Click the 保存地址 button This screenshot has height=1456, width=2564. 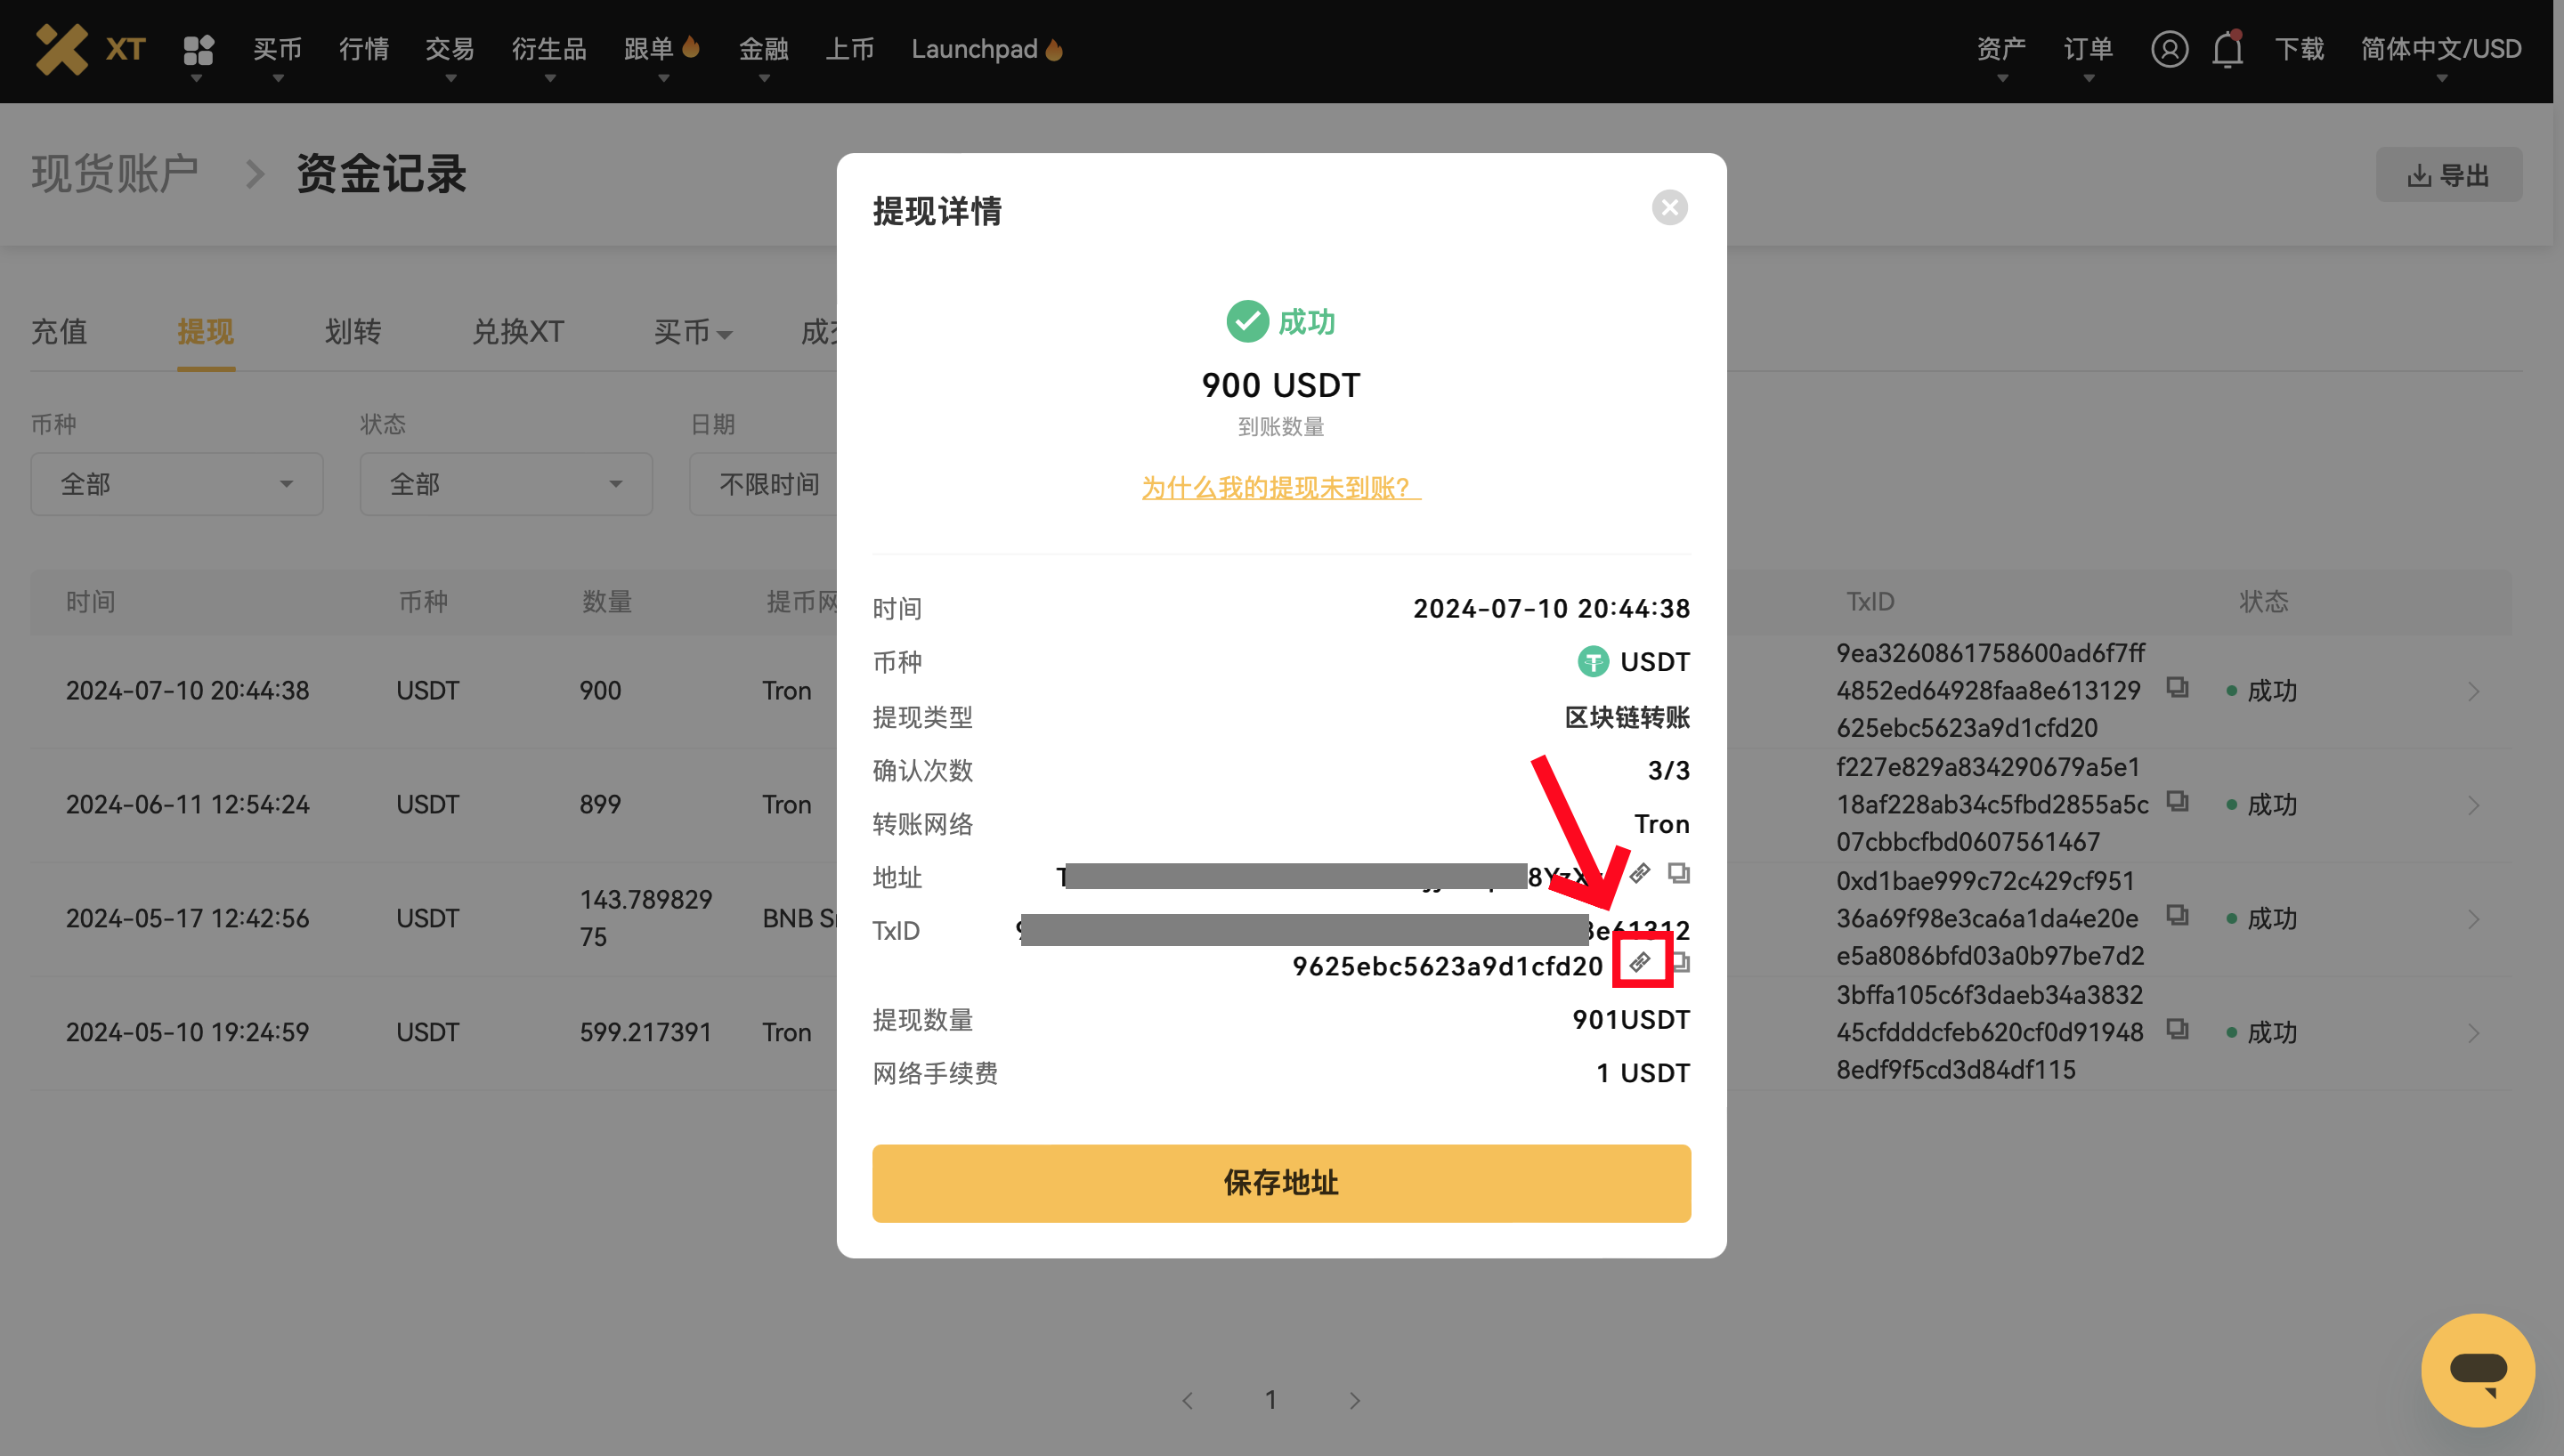click(x=1281, y=1183)
